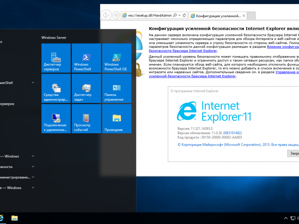Open the Windows PowerShell ISE tile

click(117, 58)
